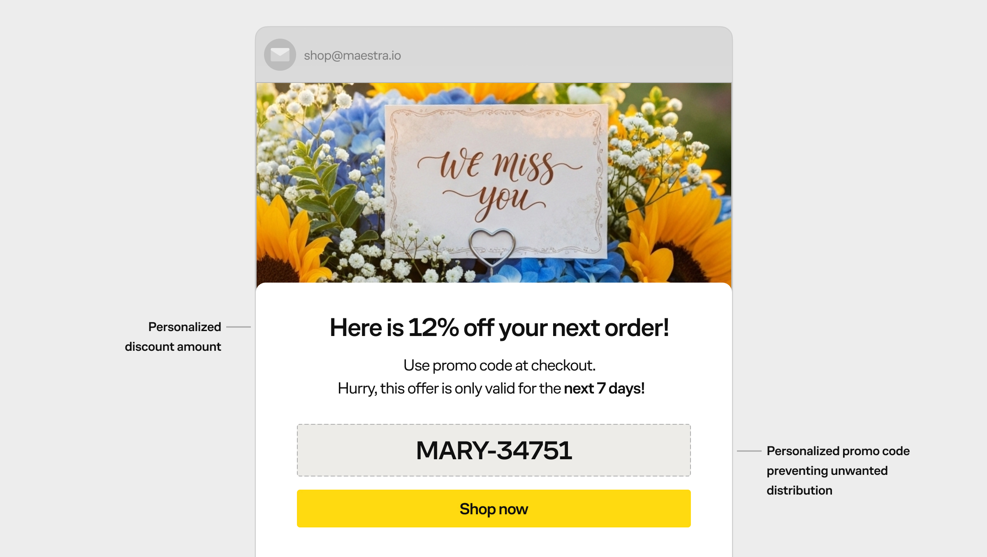This screenshot has height=557, width=987.
Task: Click the "Personalized promo code" annotation text
Action: click(838, 451)
